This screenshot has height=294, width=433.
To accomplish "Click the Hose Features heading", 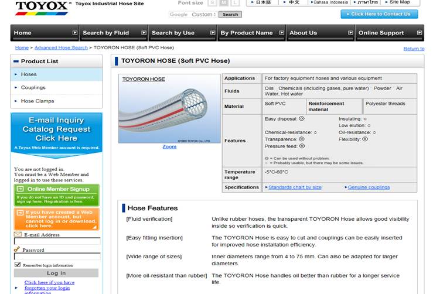I will click(152, 208).
